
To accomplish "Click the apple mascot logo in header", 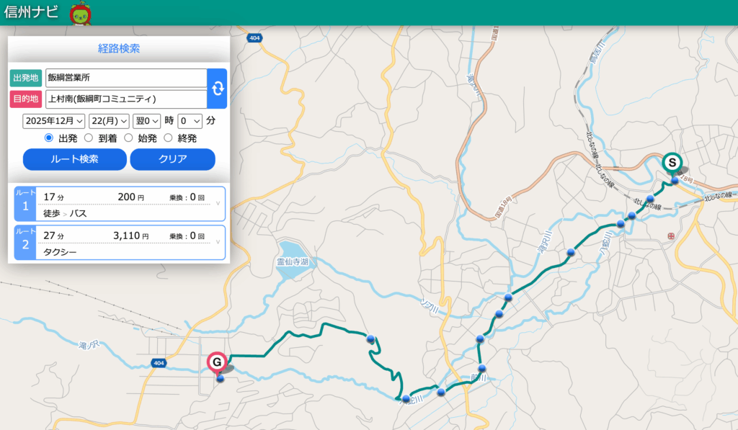I will 79,13.
